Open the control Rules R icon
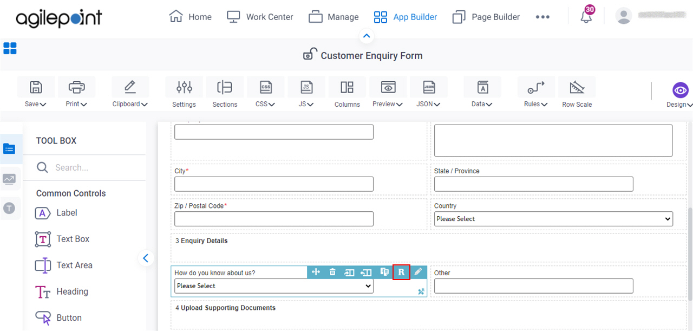Viewport: 693px width, 331px height. click(401, 272)
